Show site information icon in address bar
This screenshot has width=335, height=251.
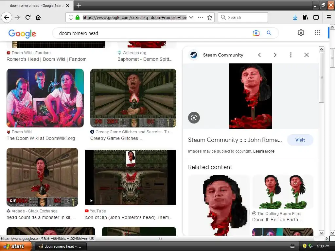[x=71, y=17]
